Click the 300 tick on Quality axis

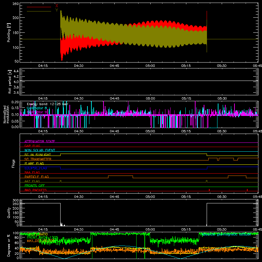click(15, 200)
